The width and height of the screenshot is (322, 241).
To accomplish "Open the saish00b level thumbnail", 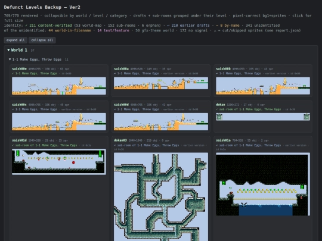I will click(x=263, y=86).
